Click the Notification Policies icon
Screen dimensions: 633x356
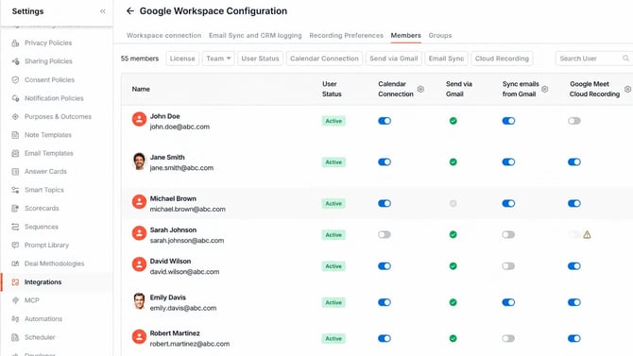pyautogui.click(x=15, y=98)
